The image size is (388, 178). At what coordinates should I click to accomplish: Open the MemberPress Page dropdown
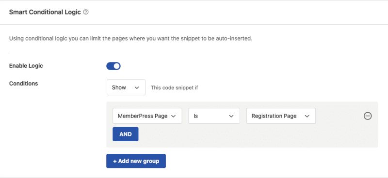[147, 116]
